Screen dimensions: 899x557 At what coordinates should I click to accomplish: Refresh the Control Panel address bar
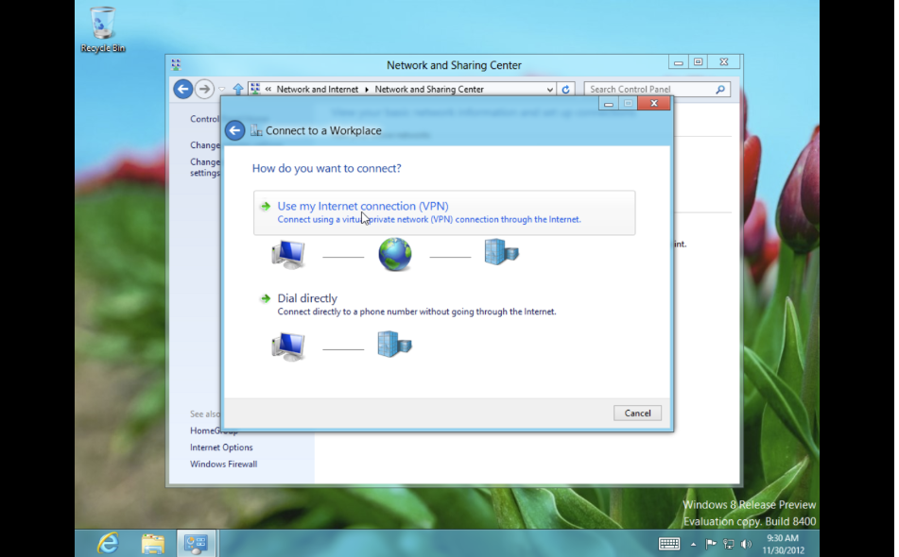click(566, 90)
